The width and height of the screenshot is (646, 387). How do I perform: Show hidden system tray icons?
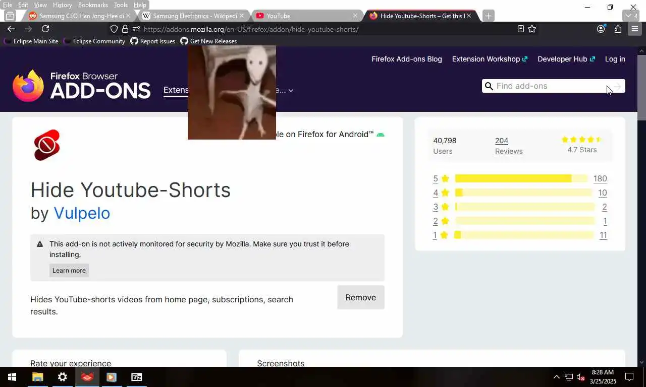coord(556,377)
